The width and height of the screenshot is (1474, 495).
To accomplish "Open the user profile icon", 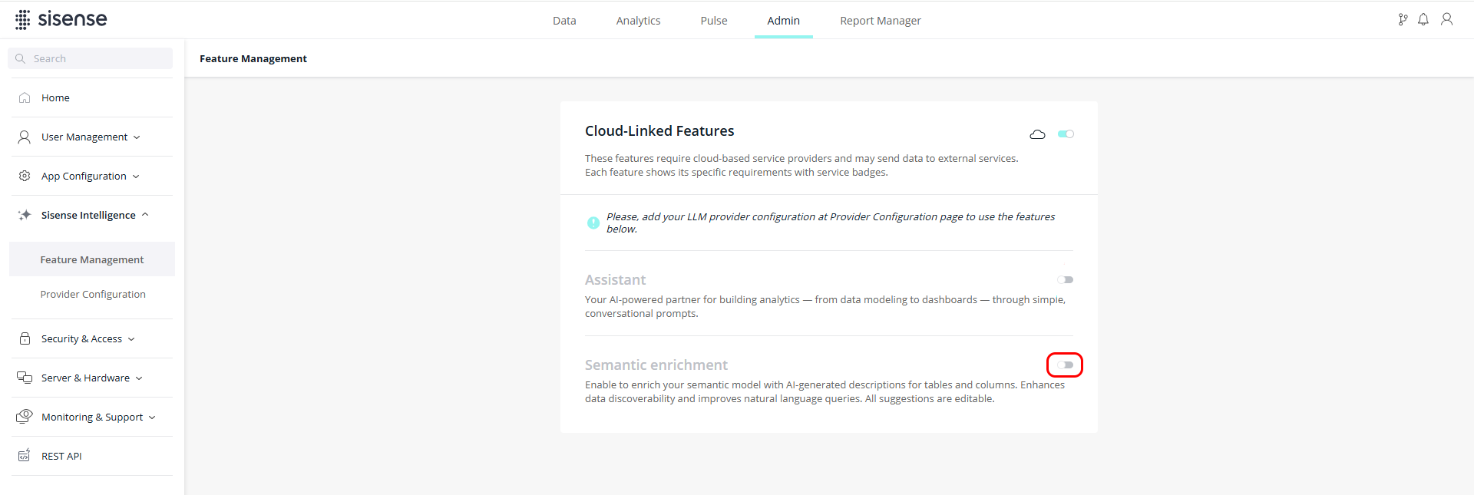I will point(1446,20).
